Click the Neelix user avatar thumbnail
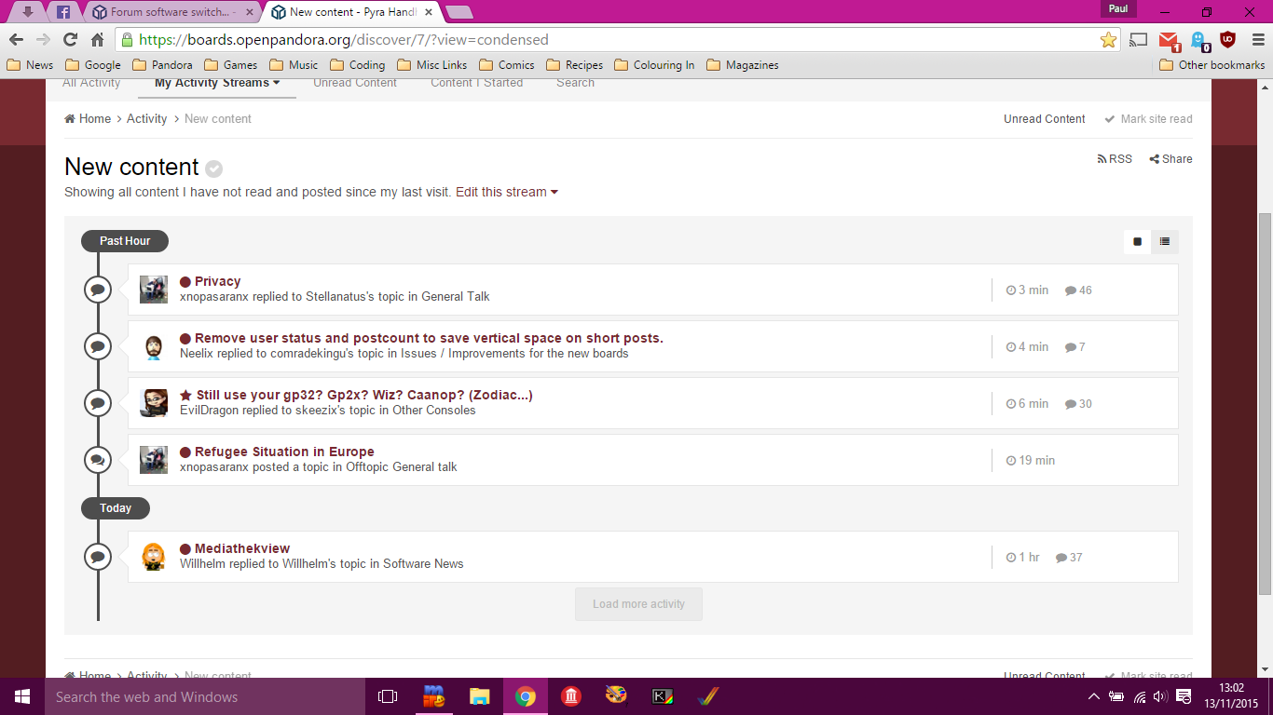This screenshot has width=1273, height=715. click(x=154, y=347)
